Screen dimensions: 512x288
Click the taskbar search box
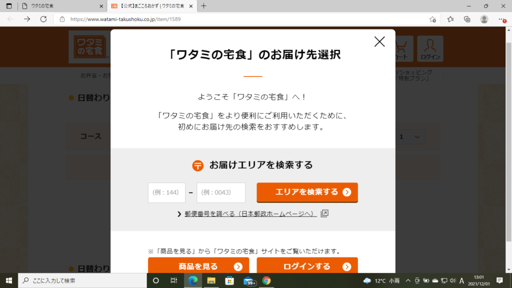[x=82, y=280]
